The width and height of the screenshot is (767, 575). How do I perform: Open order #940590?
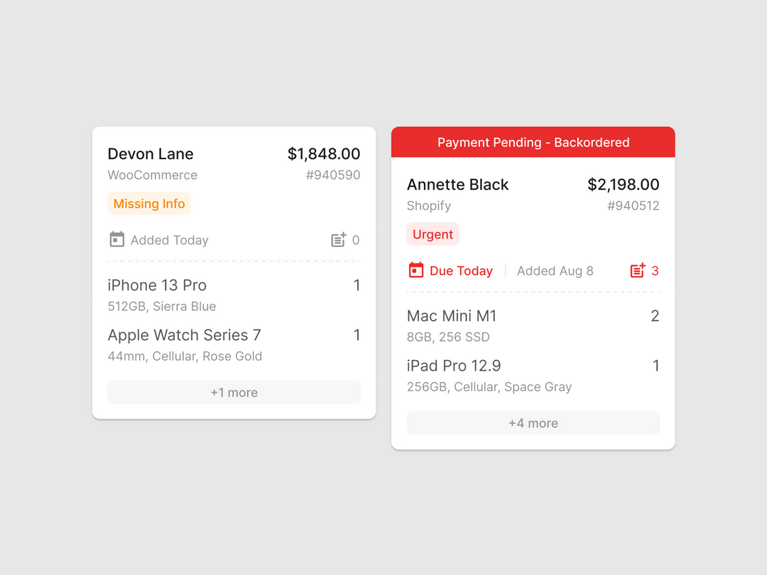click(333, 175)
